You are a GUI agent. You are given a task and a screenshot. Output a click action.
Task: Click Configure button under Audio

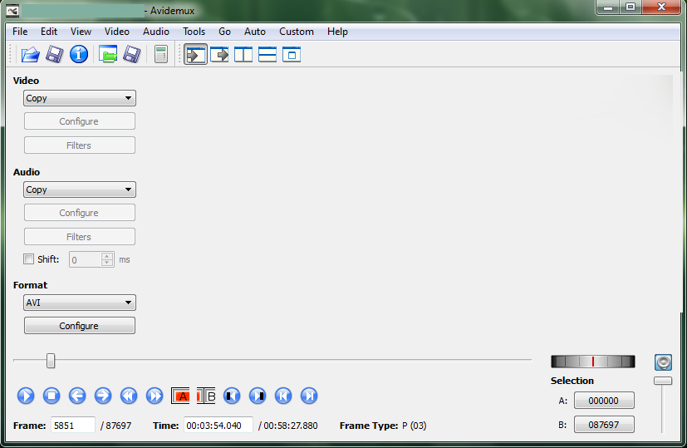click(x=79, y=213)
